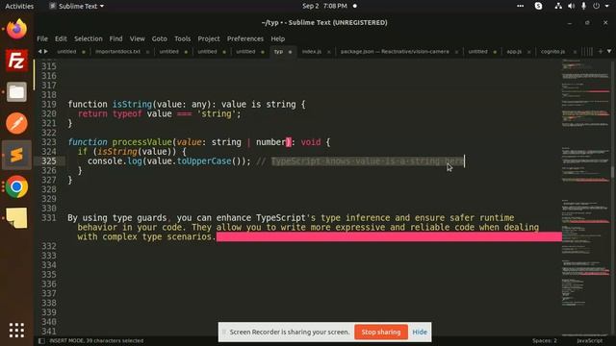Open Google Chrome from the dock
Viewport: 616px width, 346px height.
click(x=16, y=186)
